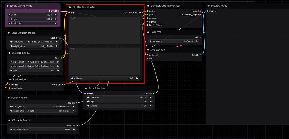Click the LATENT output socket
The image size is (289, 139).
coord(59,11)
